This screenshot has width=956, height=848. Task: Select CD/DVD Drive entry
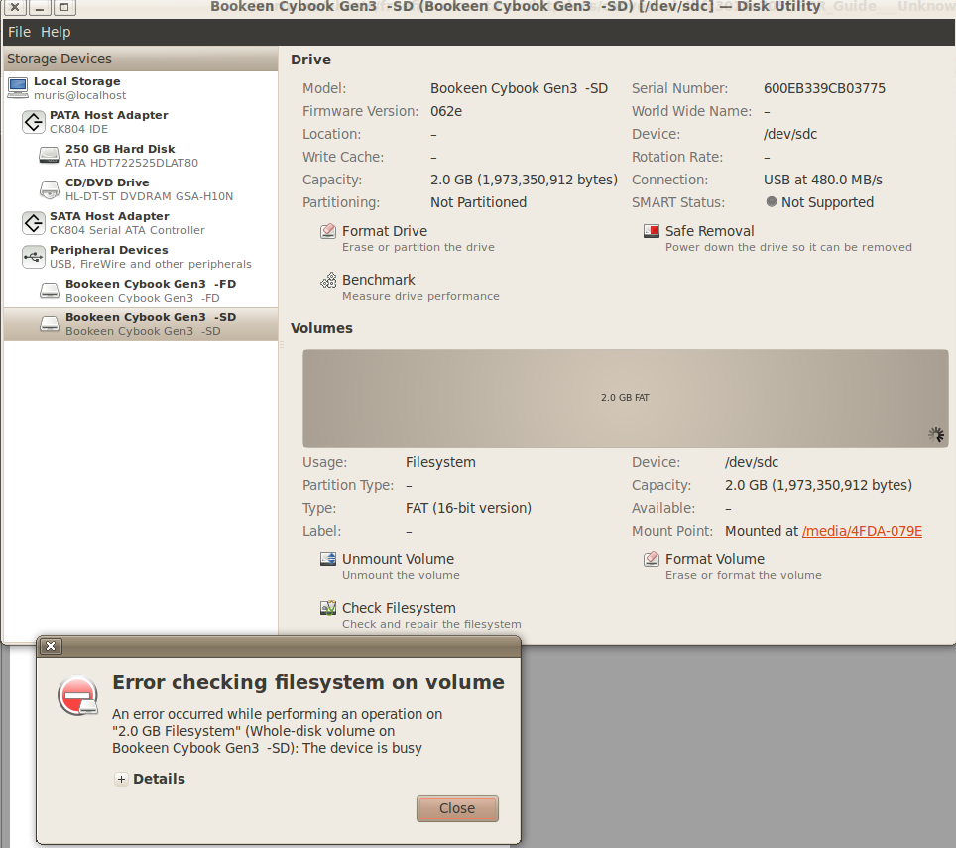[x=141, y=189]
